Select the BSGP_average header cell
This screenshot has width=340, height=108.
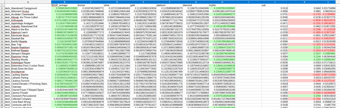click(x=64, y=5)
